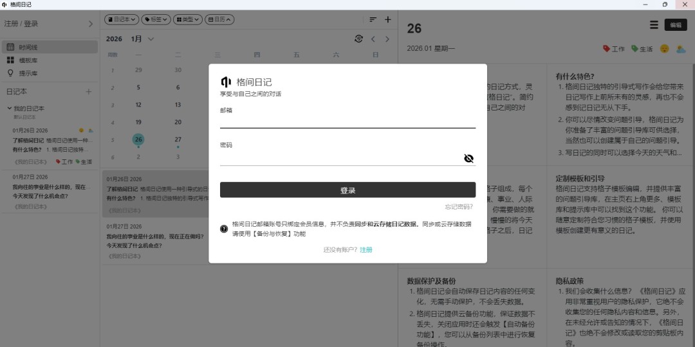The height and width of the screenshot is (347, 695).
Task: Click the weather icon in 01月26日 sidebar entry
Action: coord(91,130)
